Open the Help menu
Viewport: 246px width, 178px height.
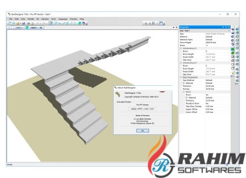(82, 19)
